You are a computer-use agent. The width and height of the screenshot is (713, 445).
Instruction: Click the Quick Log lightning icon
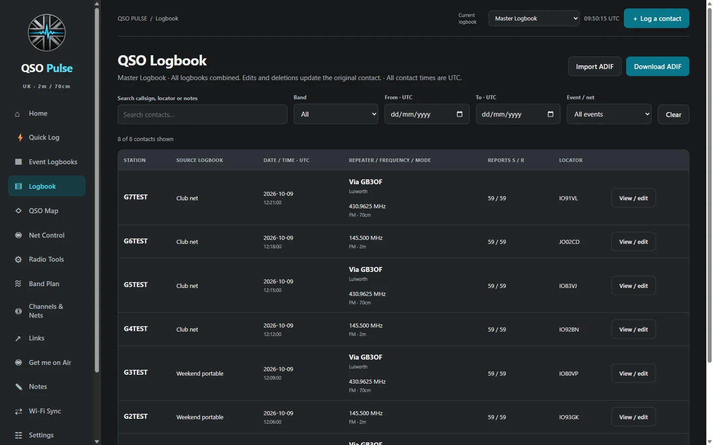[20, 137]
